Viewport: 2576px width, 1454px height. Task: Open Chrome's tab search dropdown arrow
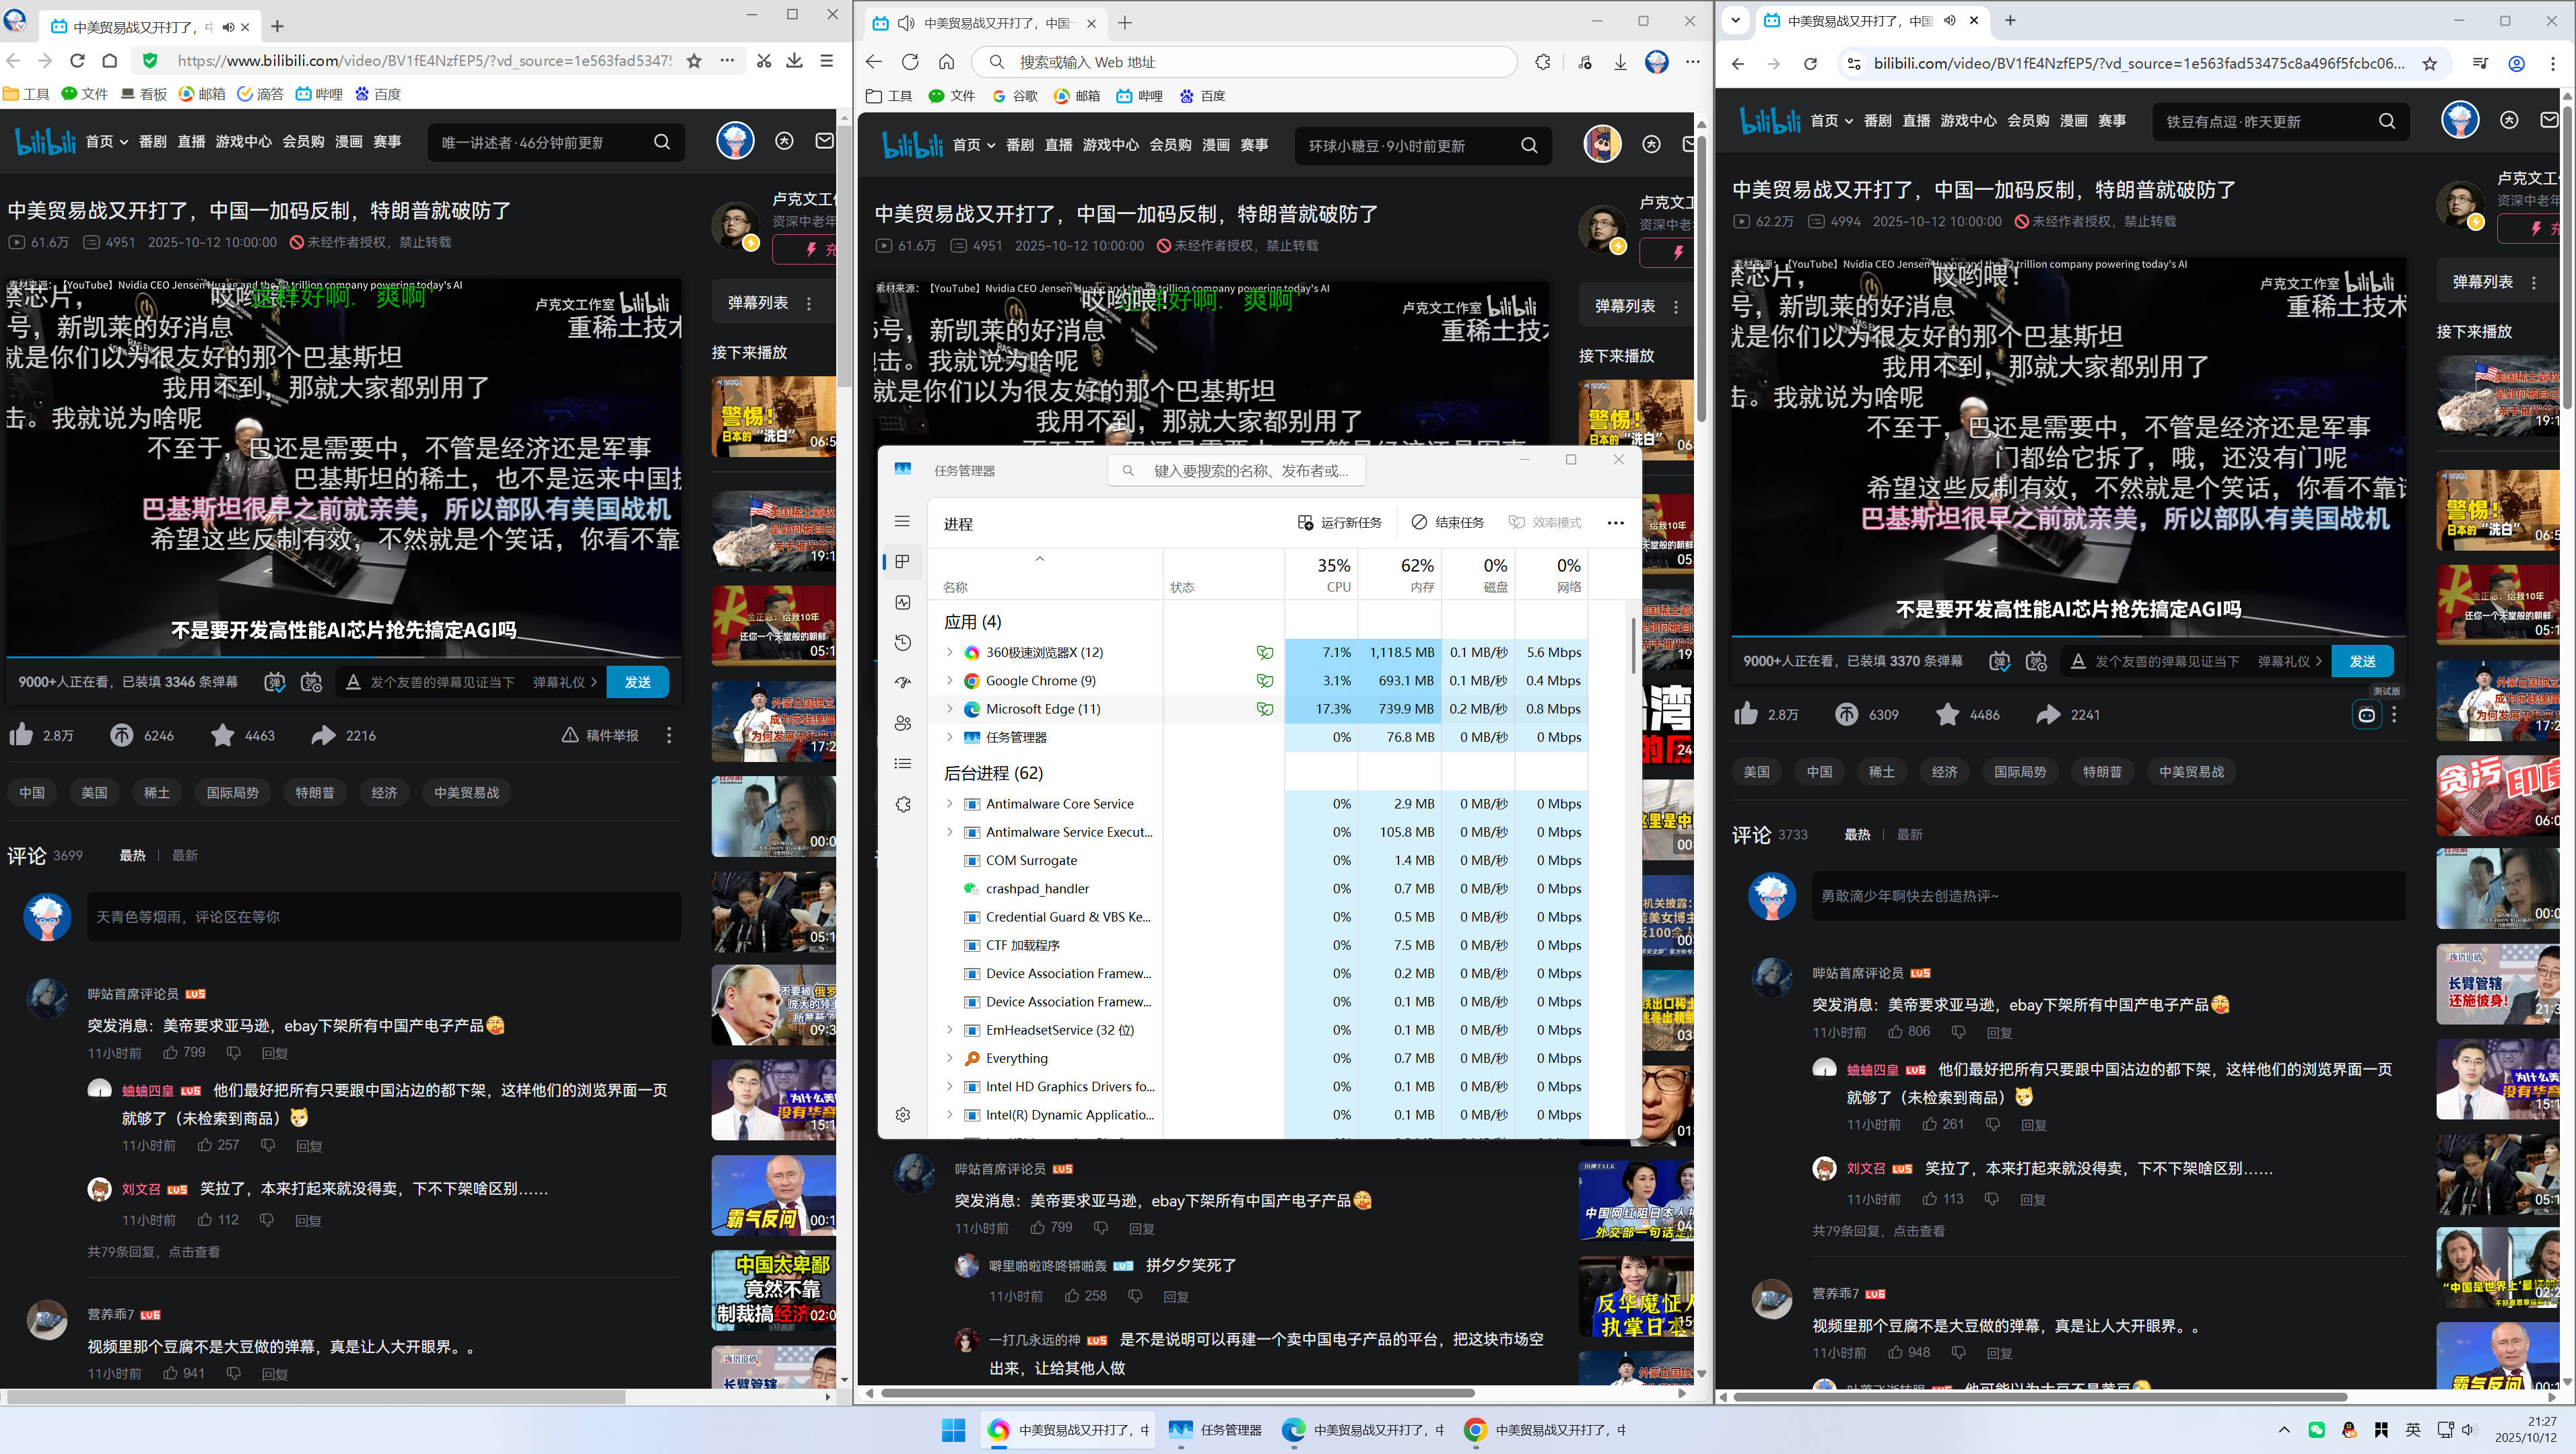click(x=1735, y=21)
